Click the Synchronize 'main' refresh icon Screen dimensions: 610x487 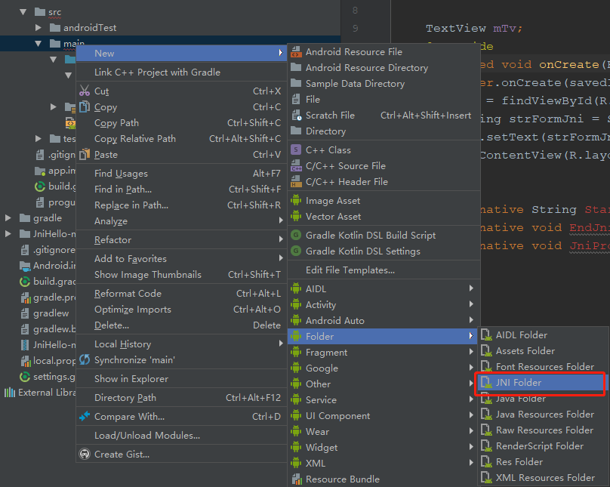click(85, 360)
